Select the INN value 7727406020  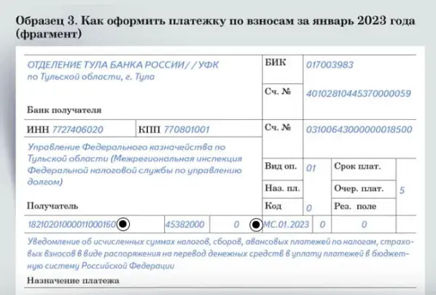click(77, 129)
